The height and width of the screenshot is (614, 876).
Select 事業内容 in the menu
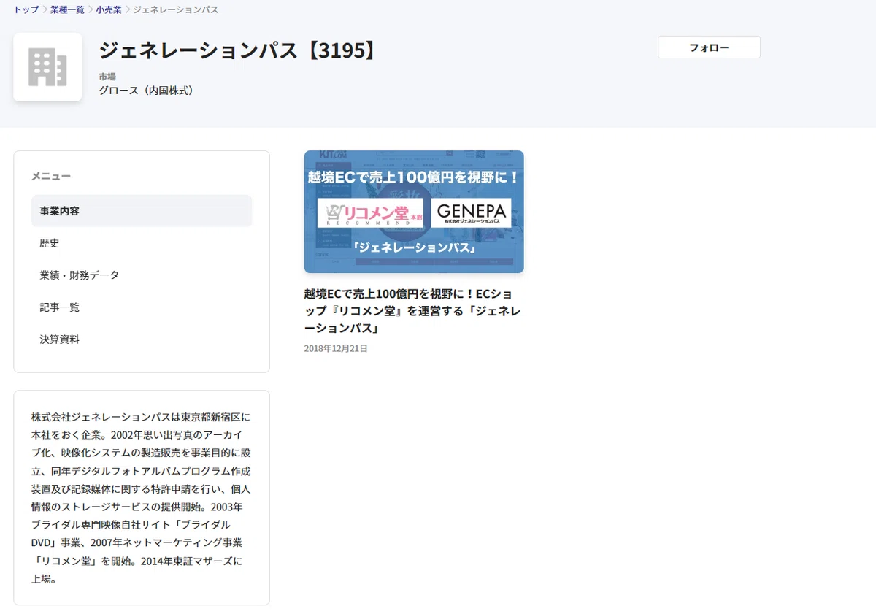tap(142, 211)
